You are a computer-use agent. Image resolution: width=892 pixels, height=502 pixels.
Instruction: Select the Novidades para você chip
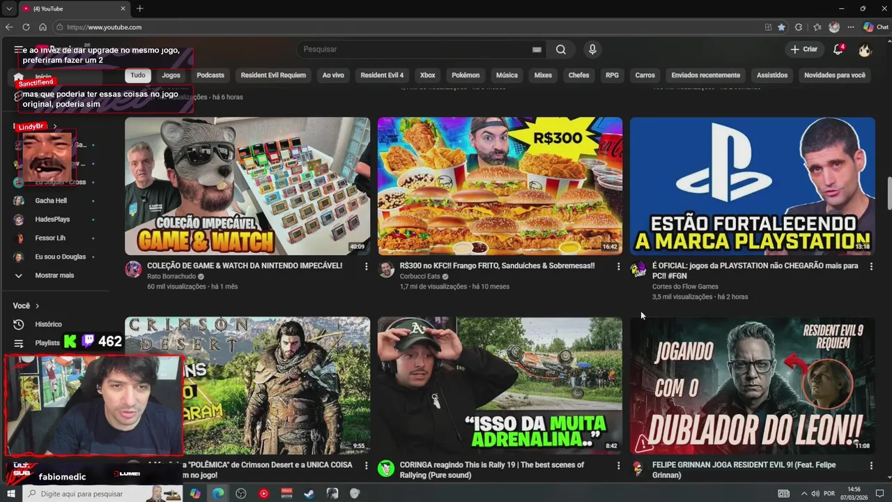tap(834, 75)
